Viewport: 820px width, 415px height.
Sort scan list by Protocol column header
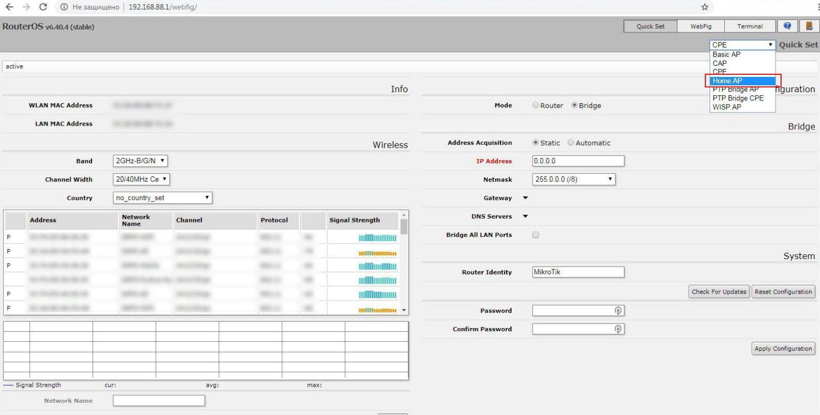(x=278, y=220)
